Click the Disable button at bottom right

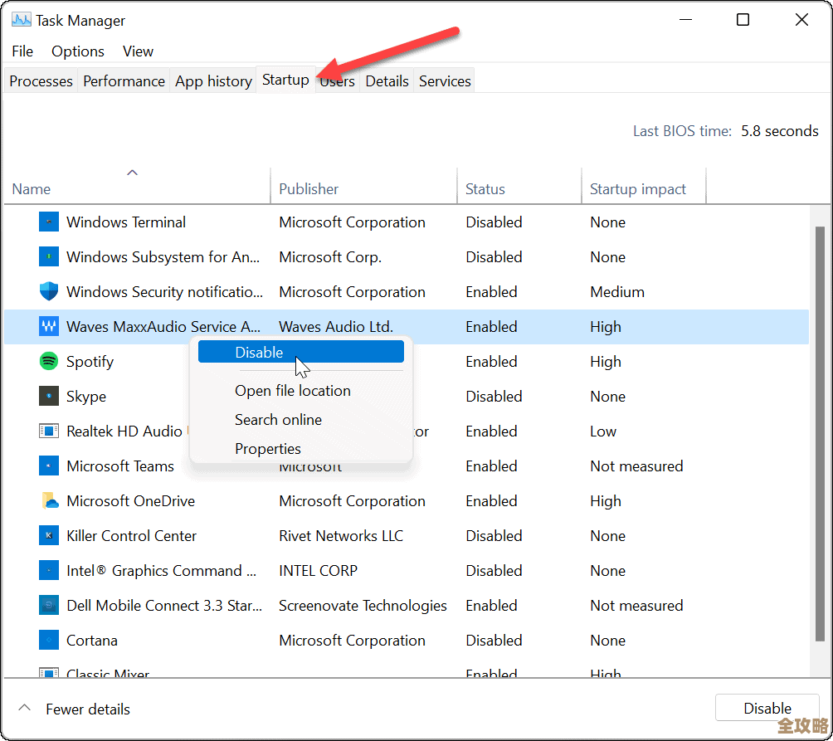click(x=767, y=708)
